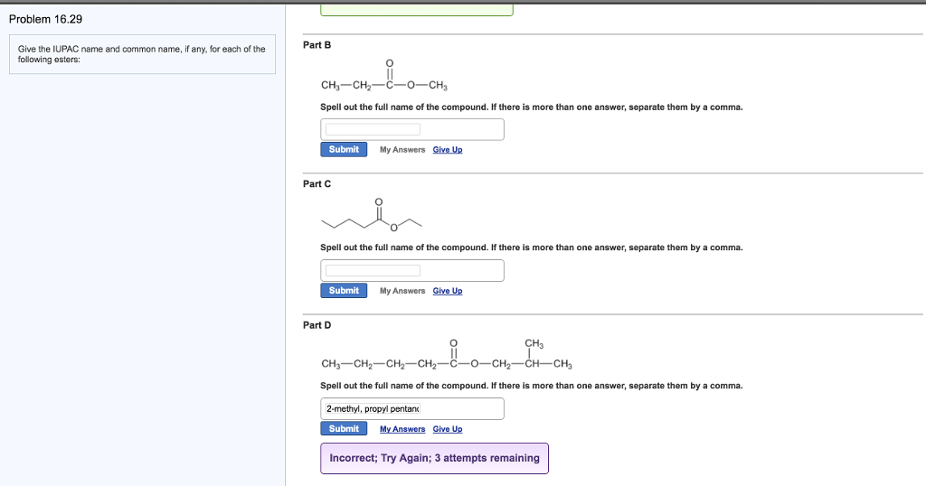Click the 'Incorrect; Try Again' feedback message

[434, 458]
